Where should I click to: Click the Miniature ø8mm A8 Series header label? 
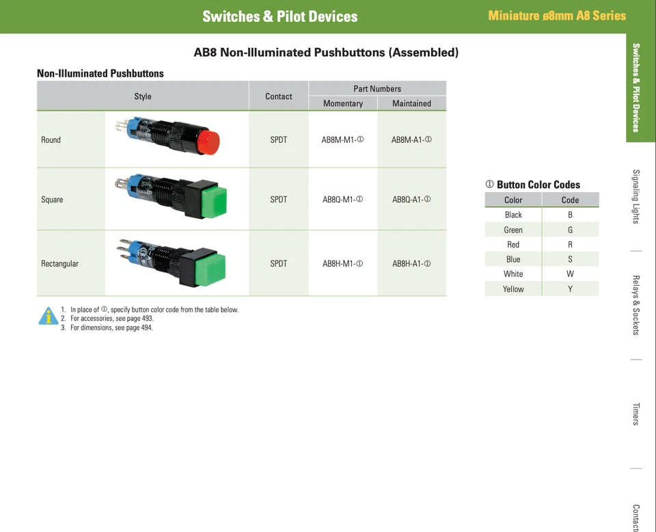point(557,15)
